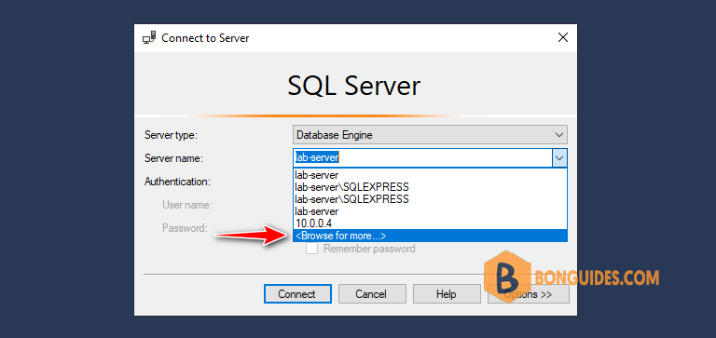The image size is (716, 338).
Task: Collapse the Server name dropdown arrow
Action: [559, 158]
